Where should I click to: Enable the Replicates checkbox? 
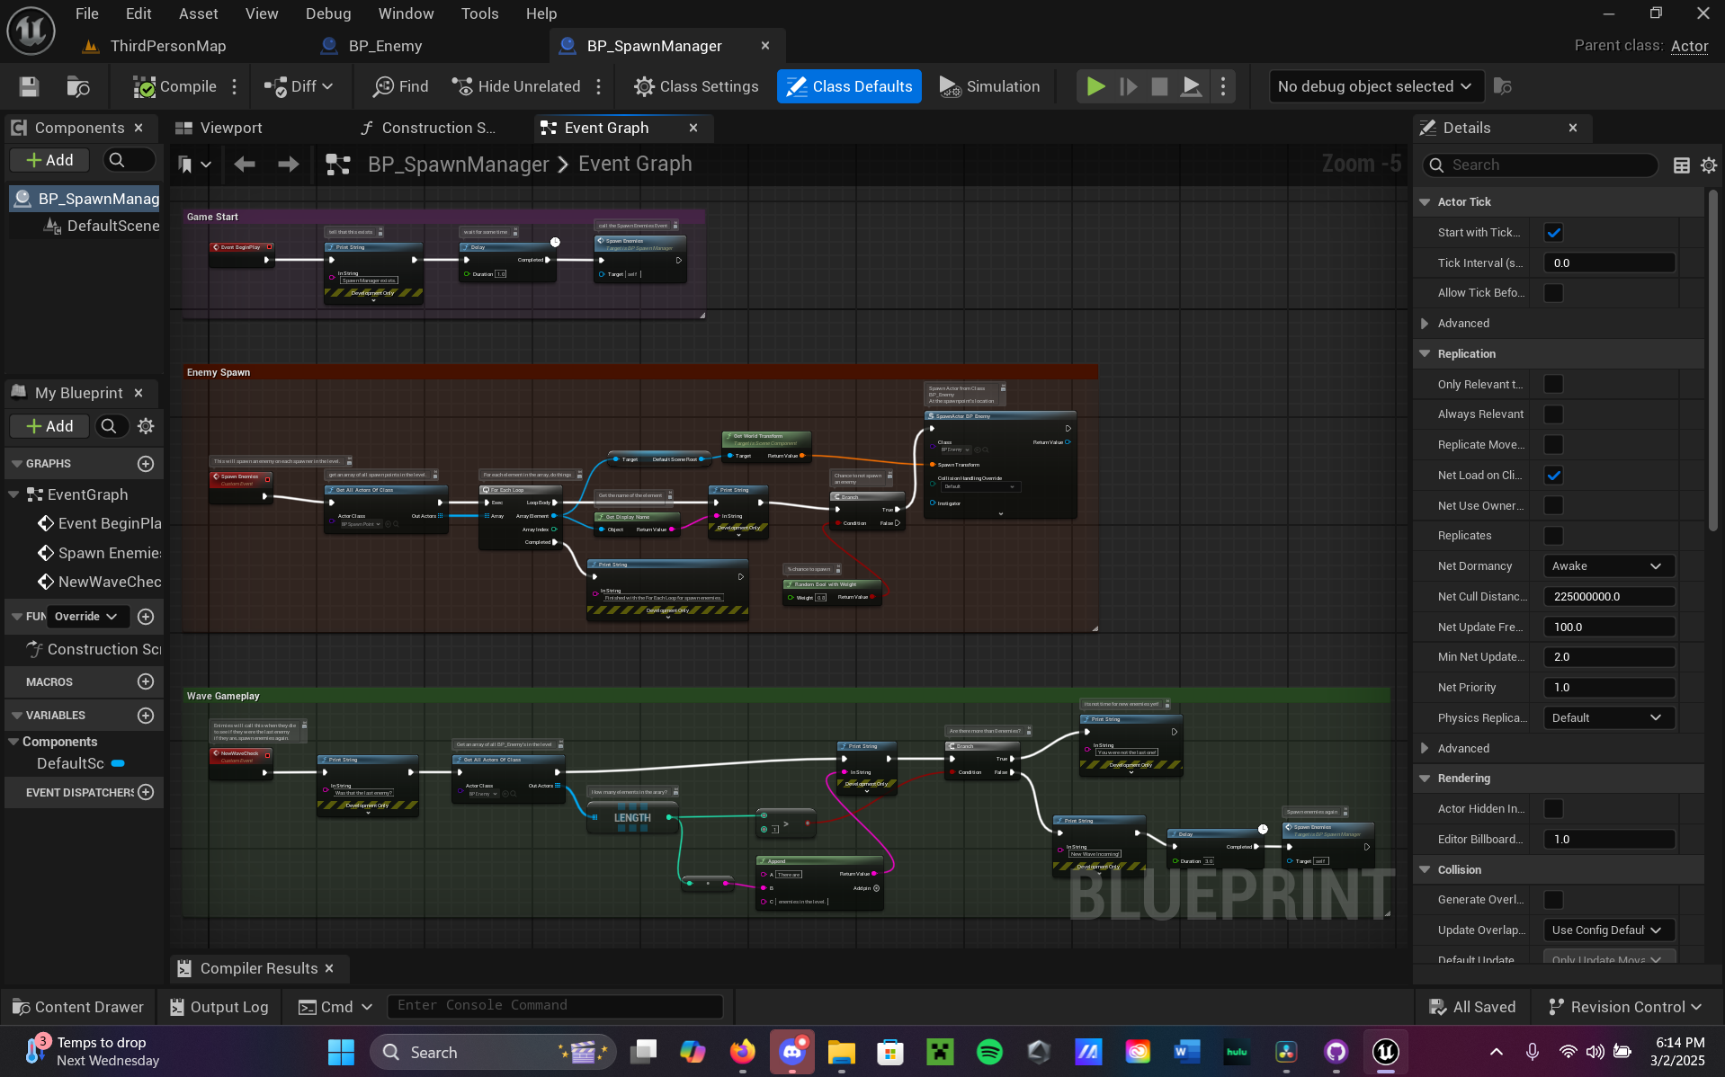click(1553, 536)
